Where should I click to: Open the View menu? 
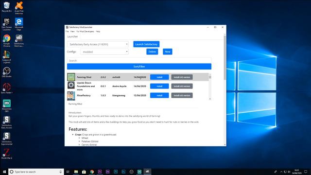72,31
